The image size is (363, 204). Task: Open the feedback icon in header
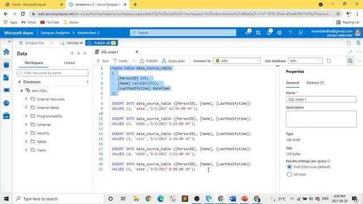click(301, 33)
